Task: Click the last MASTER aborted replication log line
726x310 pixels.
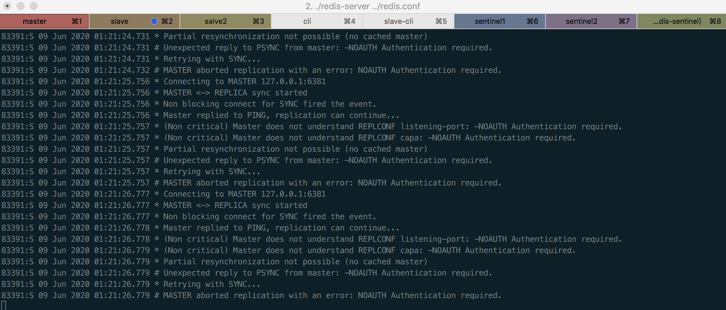Action: coord(251,295)
